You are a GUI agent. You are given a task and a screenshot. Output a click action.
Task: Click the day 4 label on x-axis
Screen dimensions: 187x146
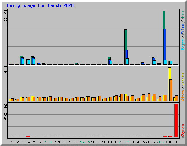click(28, 142)
